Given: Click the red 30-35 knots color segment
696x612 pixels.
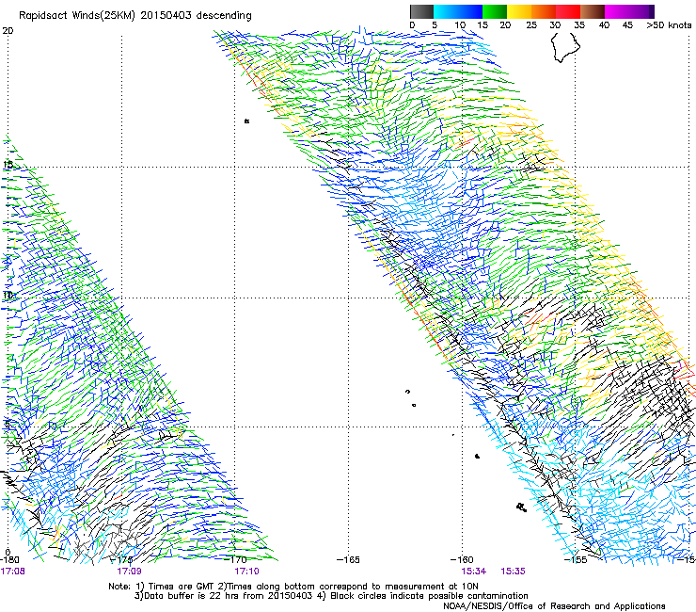Looking at the screenshot, I should point(568,11).
